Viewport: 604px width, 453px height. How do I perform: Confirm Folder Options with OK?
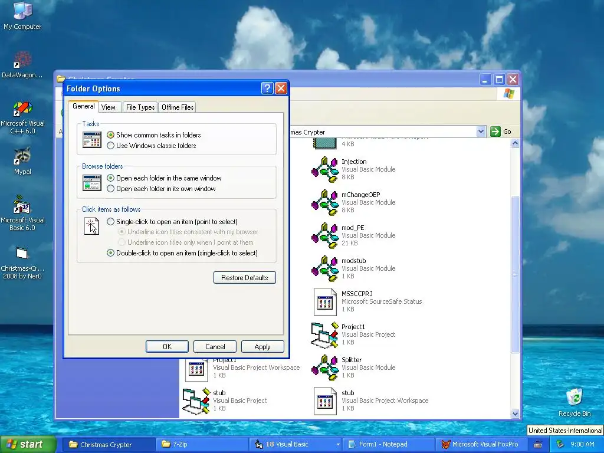tap(167, 347)
